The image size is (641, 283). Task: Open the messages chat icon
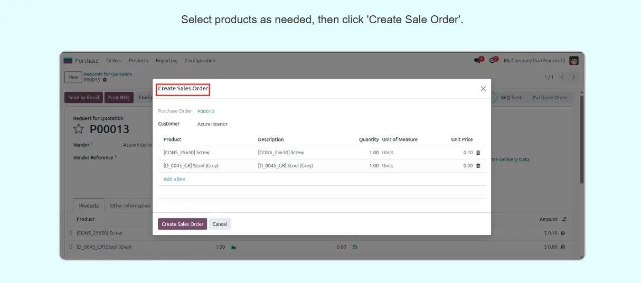478,61
